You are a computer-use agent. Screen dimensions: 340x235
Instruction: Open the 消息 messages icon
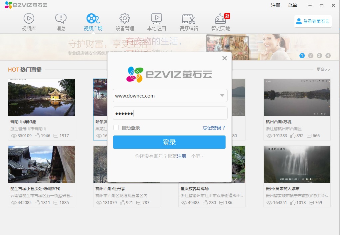point(61,18)
